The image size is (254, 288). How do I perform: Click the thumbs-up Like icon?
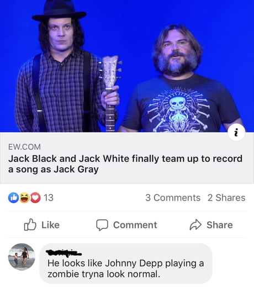point(30,224)
